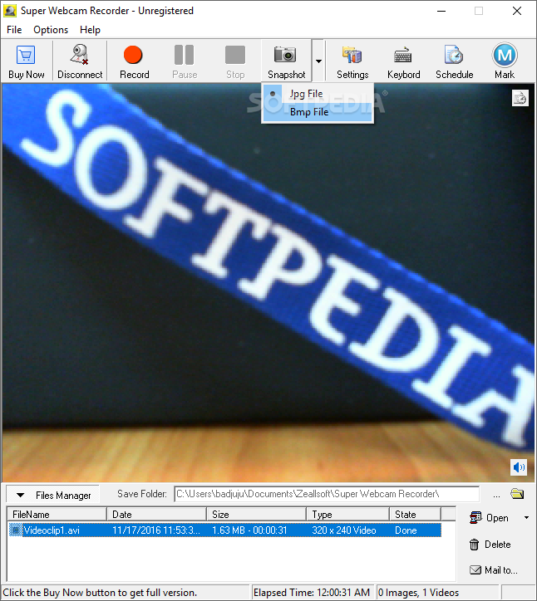Delete the selected file
Image resolution: width=537 pixels, height=601 pixels.
coord(490,545)
